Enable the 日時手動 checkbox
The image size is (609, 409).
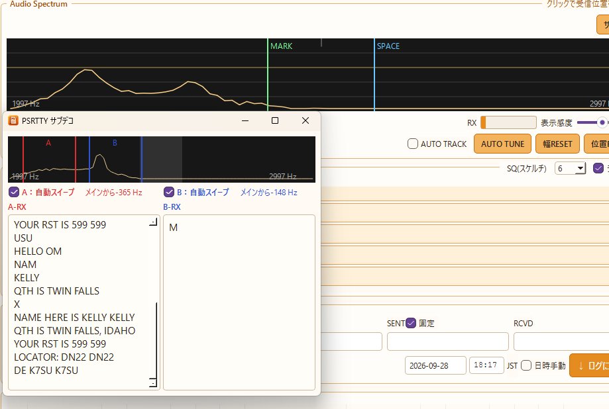point(526,365)
